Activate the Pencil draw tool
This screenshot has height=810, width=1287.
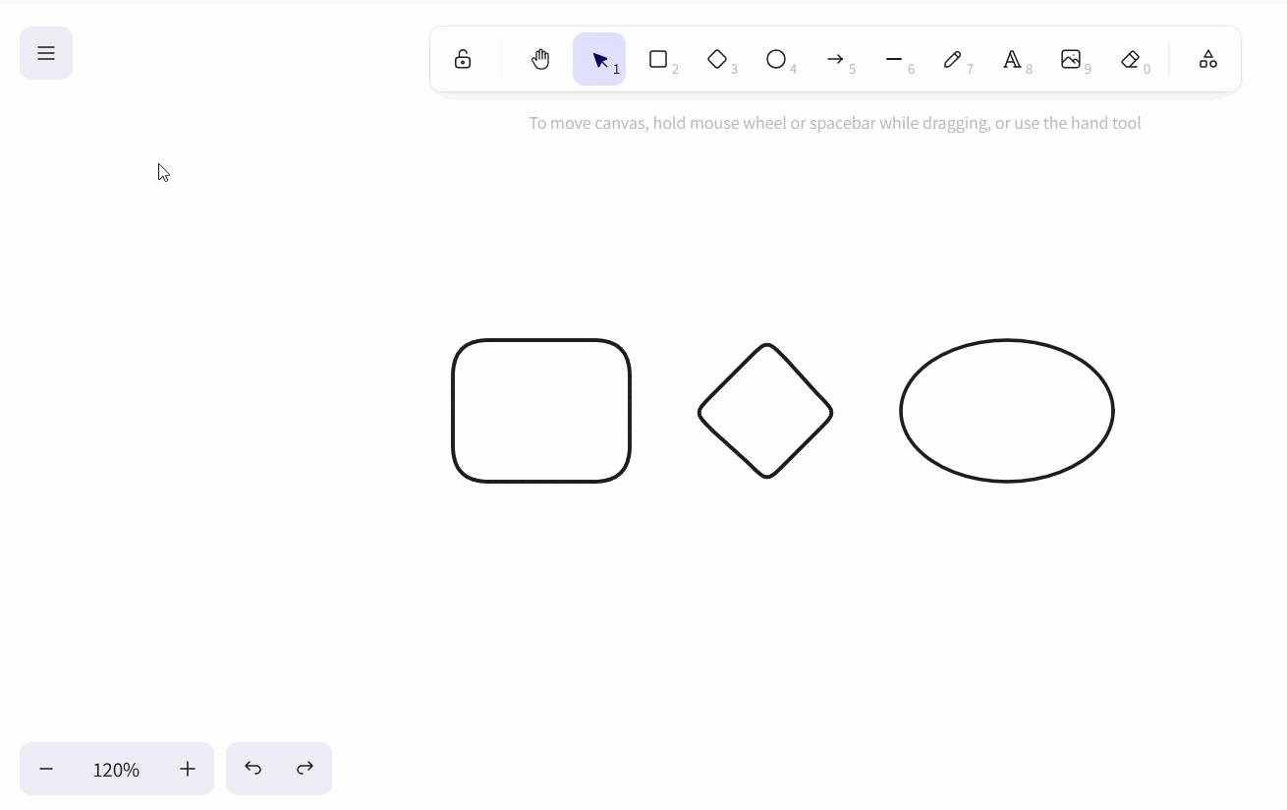(953, 59)
